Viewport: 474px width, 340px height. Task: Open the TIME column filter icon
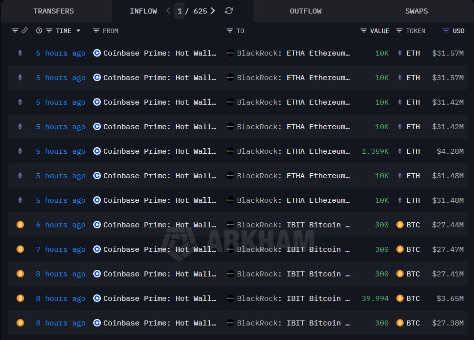coord(49,31)
